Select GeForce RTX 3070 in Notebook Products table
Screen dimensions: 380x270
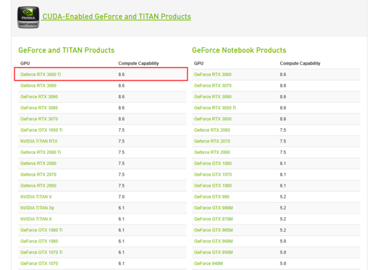(213, 86)
